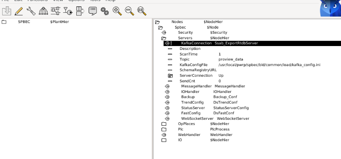Open the message speech bubble icon
341x159 pixels.
tap(92, 11)
